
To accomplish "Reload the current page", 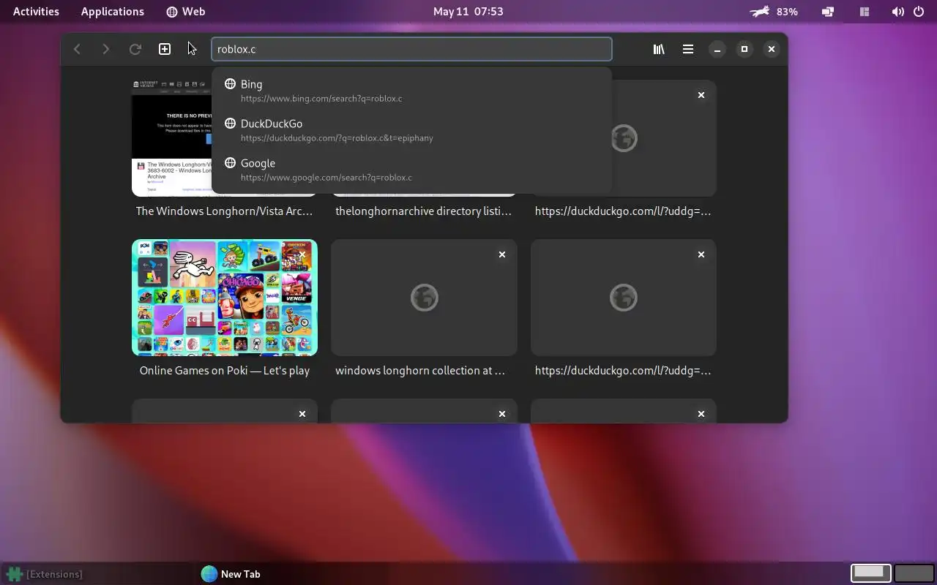I will [x=135, y=49].
